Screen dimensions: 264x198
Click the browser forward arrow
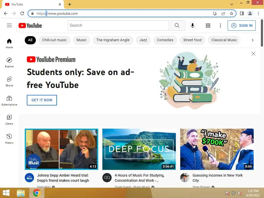pos(14,13)
